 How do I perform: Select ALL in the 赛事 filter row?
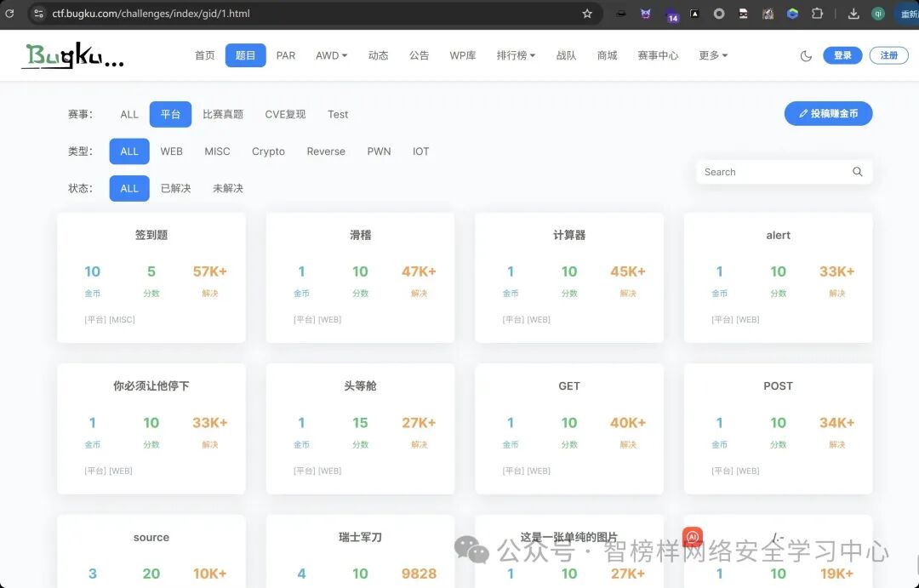(129, 114)
